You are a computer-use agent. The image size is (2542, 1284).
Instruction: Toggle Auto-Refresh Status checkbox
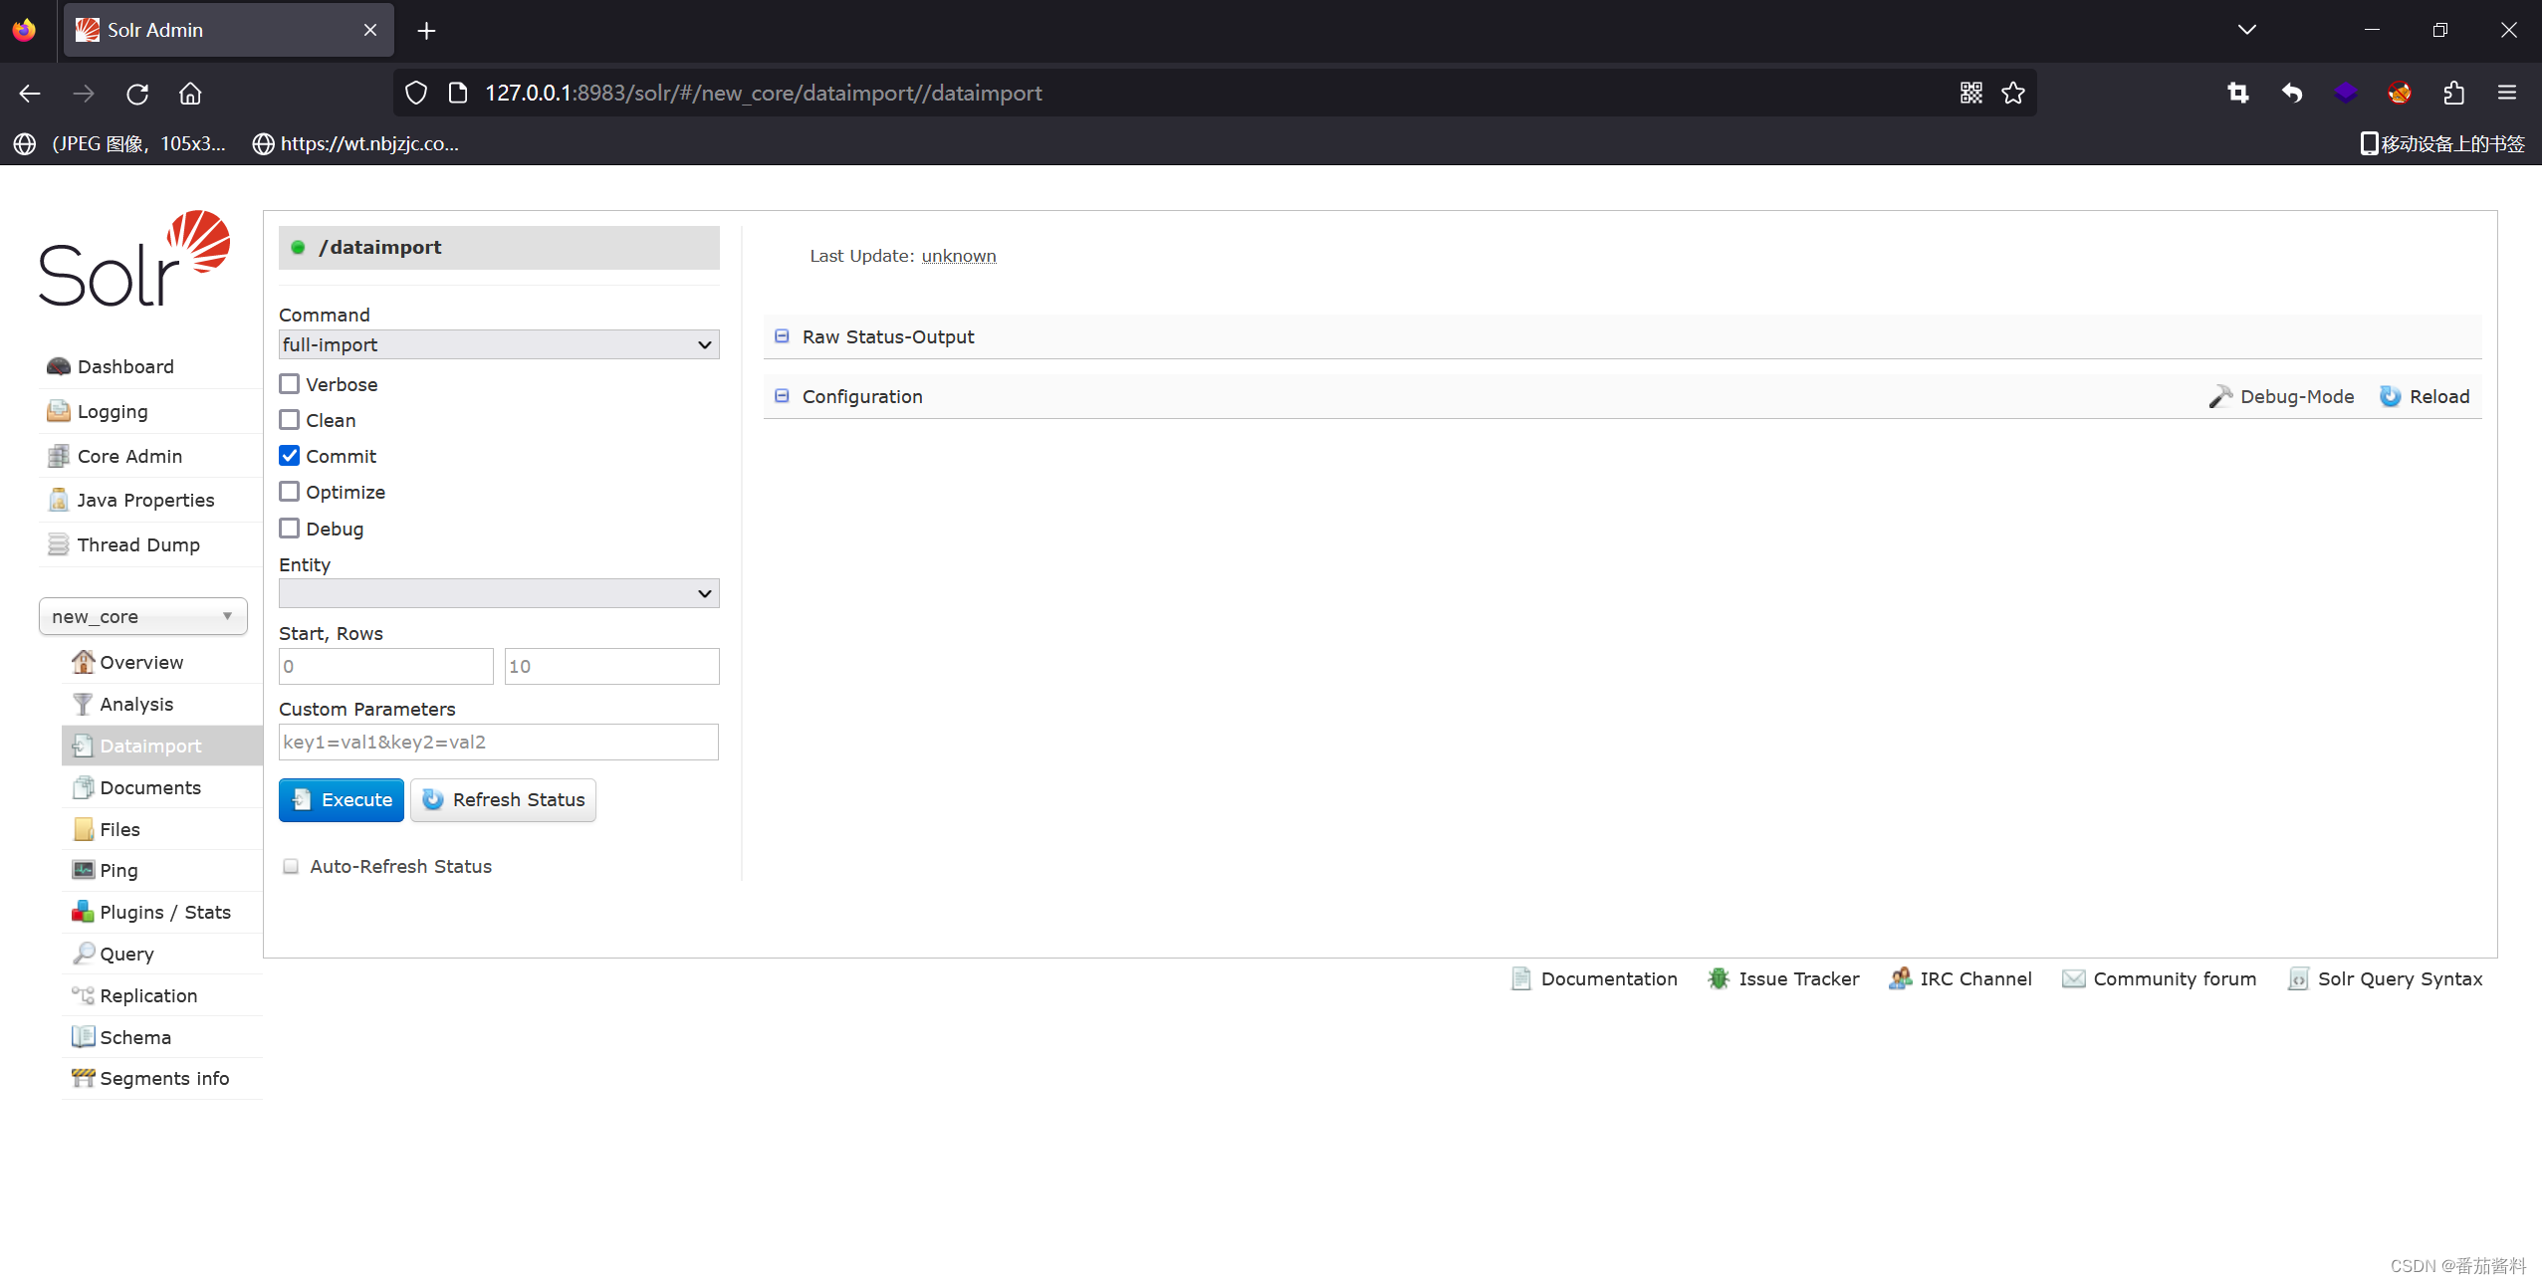291,866
